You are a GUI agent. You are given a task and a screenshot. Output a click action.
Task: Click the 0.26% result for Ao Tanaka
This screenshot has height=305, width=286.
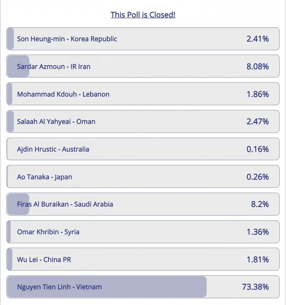tap(258, 177)
